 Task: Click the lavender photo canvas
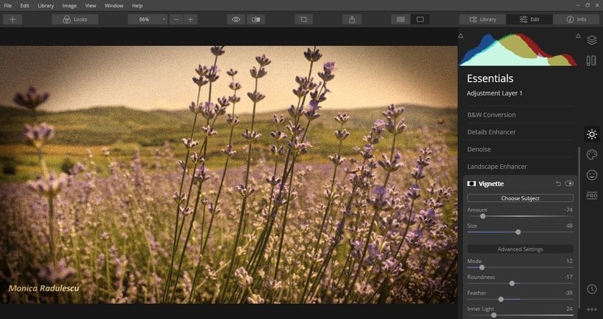pyautogui.click(x=228, y=175)
